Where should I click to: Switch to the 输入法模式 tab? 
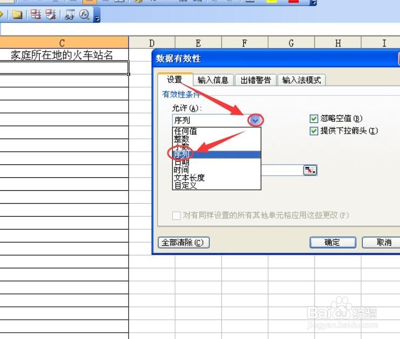click(x=301, y=80)
